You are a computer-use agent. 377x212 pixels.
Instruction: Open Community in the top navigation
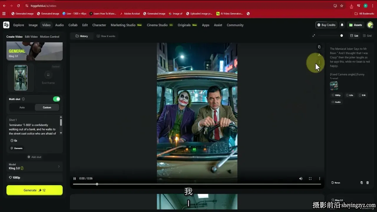point(235,25)
